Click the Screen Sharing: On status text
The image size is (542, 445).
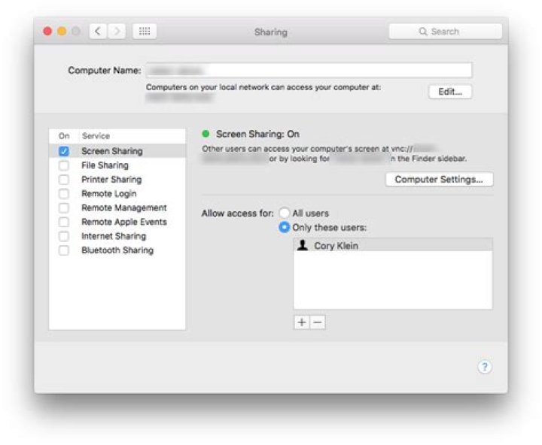[258, 134]
